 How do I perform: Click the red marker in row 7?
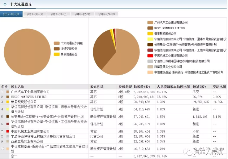point(8,132)
